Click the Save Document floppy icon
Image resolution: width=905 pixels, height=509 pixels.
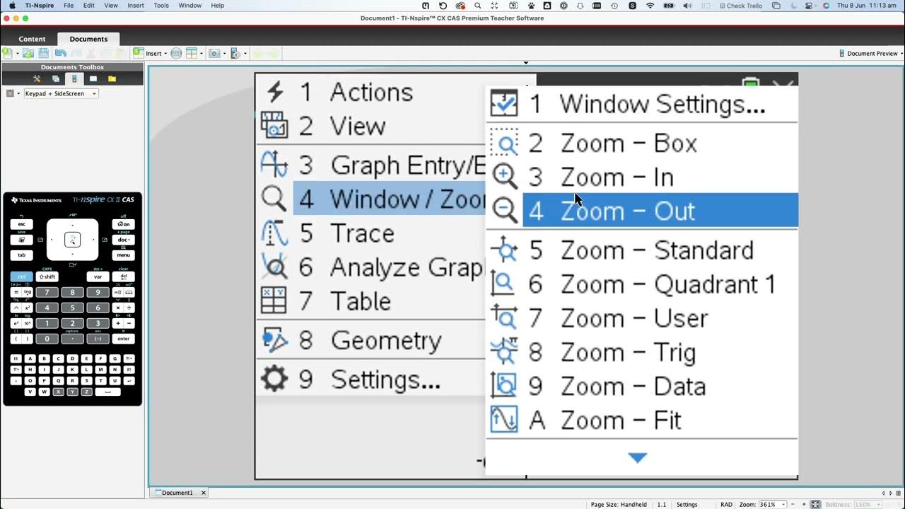tap(43, 53)
